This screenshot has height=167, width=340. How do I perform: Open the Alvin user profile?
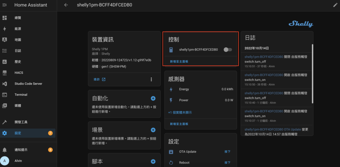[x=29, y=161]
